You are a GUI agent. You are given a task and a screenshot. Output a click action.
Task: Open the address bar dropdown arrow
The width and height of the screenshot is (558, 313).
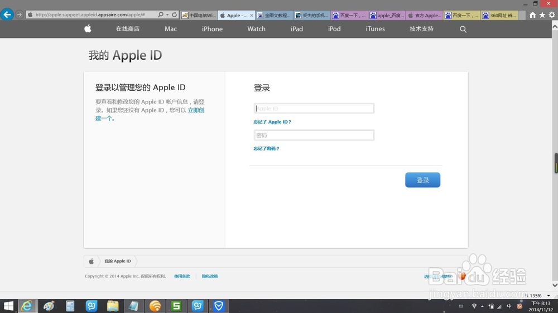(x=167, y=15)
